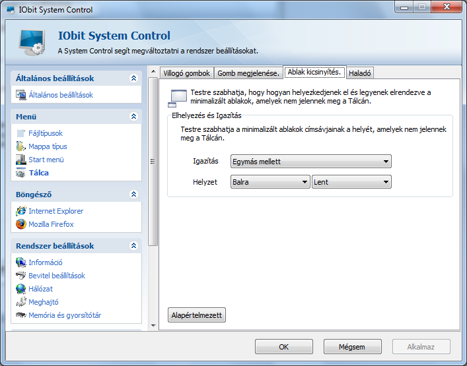
Task: Click the IObit System Control monitor logo
Action: pyautogui.click(x=32, y=42)
